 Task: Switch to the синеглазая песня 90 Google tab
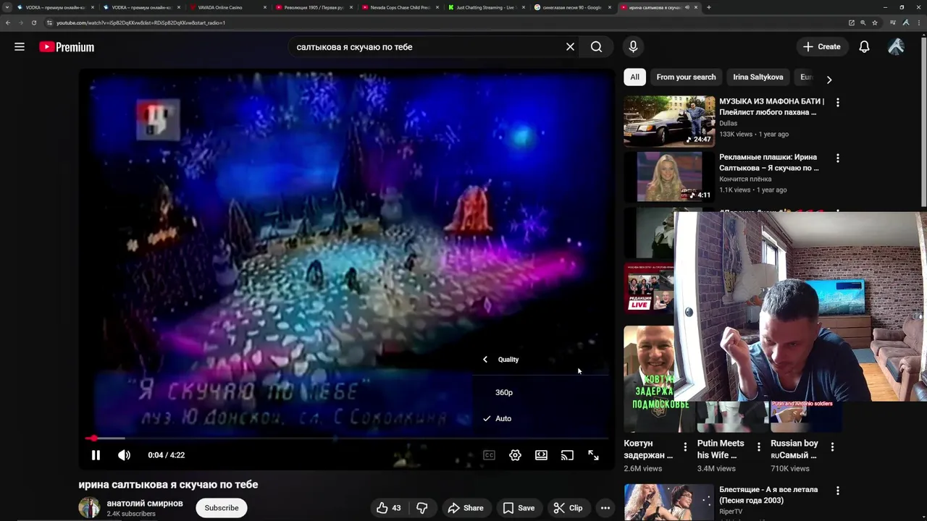pyautogui.click(x=571, y=7)
